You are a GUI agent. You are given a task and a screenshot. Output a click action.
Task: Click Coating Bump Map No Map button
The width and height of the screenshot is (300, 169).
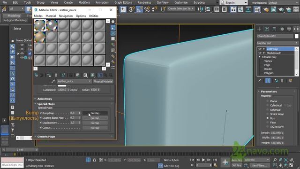(x=95, y=118)
